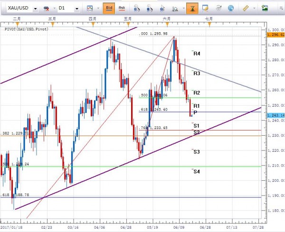Click the unlink chart icon
This screenshot has height=232, width=285.
46,9
